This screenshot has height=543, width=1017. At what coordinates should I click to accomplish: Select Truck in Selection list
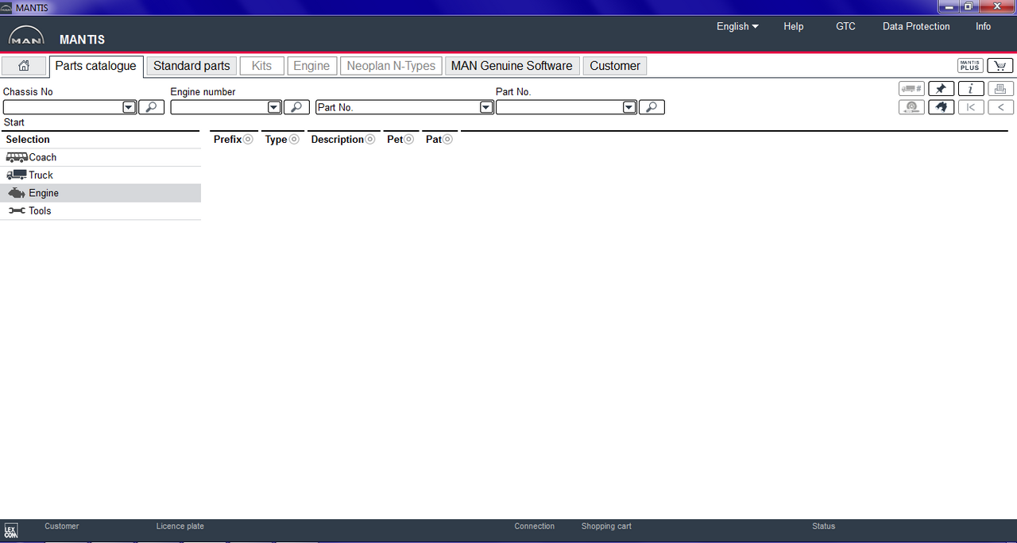click(100, 175)
